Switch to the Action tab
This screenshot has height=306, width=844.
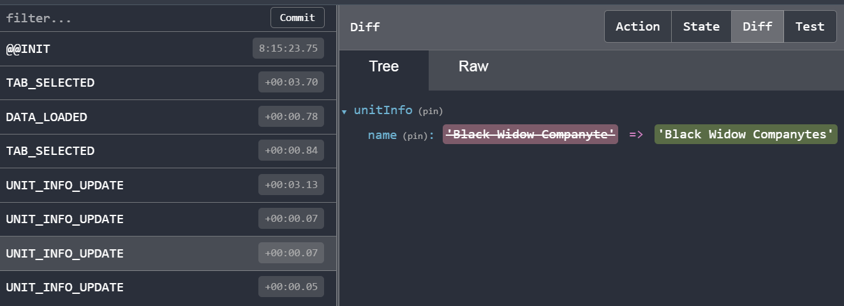pos(637,27)
